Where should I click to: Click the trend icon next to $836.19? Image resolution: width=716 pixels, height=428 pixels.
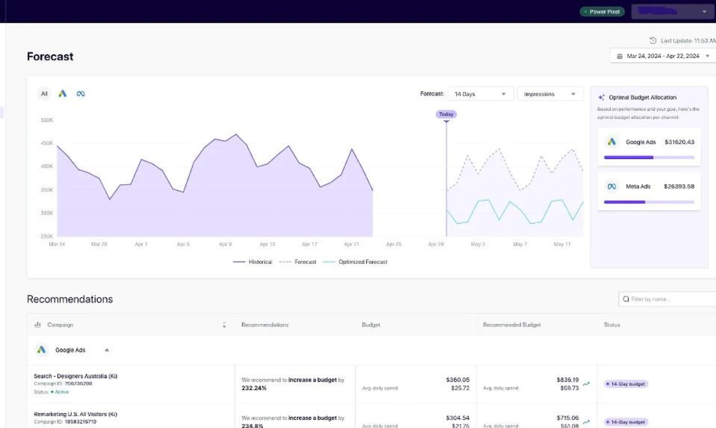pyautogui.click(x=586, y=384)
